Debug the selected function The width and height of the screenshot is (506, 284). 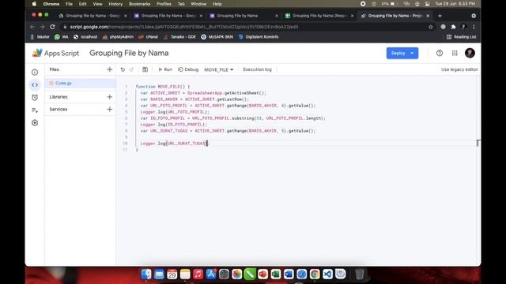pyautogui.click(x=188, y=69)
